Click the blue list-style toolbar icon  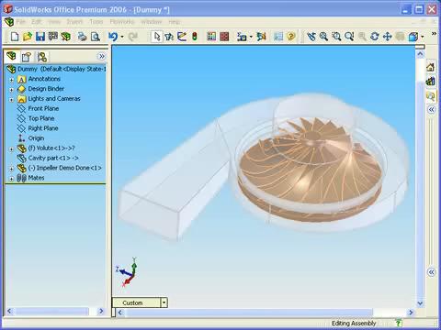pyautogui.click(x=278, y=37)
